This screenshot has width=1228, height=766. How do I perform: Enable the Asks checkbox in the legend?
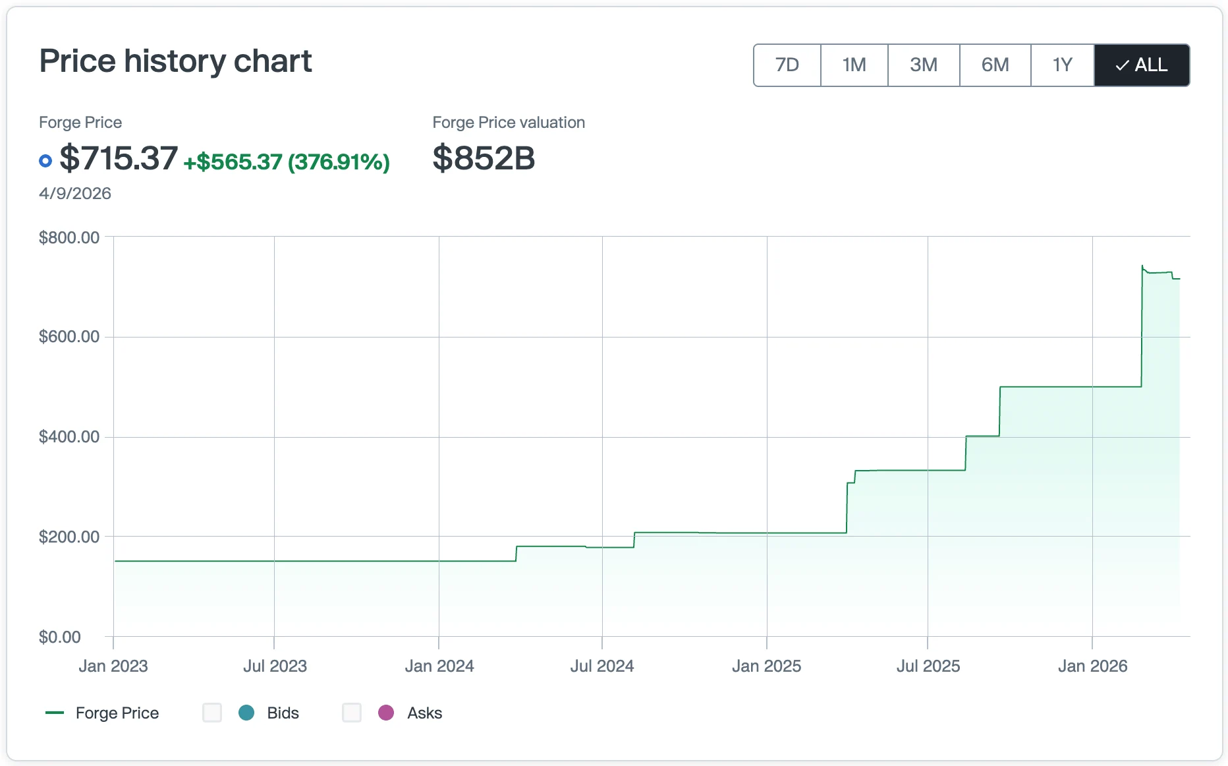coord(351,713)
